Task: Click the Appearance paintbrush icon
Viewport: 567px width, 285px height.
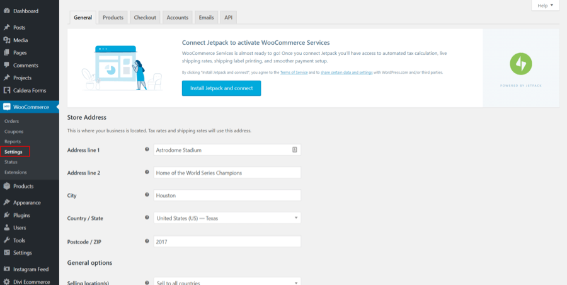Action: (6, 202)
